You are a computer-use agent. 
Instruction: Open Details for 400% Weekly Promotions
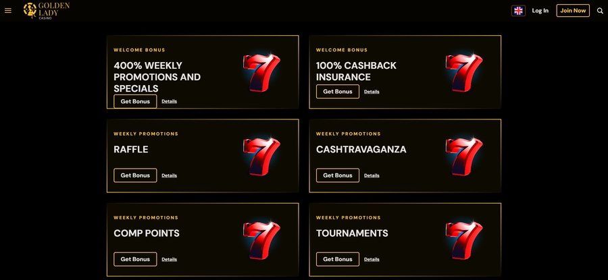[169, 101]
